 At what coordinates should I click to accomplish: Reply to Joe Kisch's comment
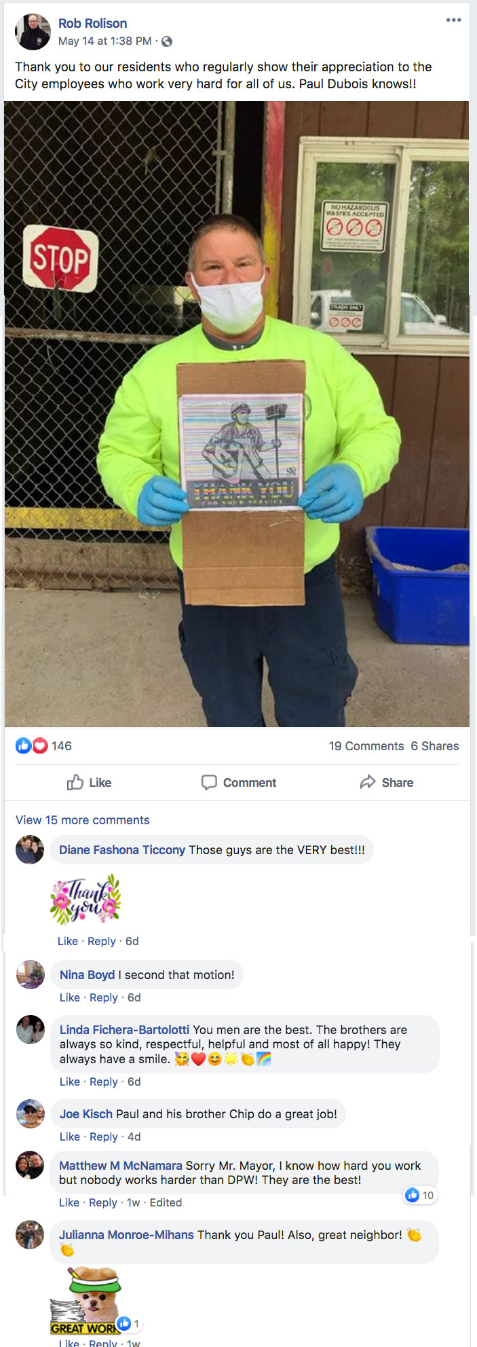tap(104, 1137)
